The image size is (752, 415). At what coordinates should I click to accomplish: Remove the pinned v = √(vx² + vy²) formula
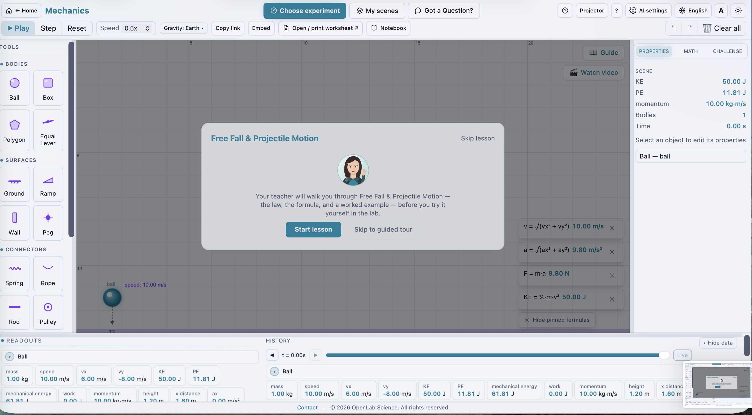(x=612, y=228)
